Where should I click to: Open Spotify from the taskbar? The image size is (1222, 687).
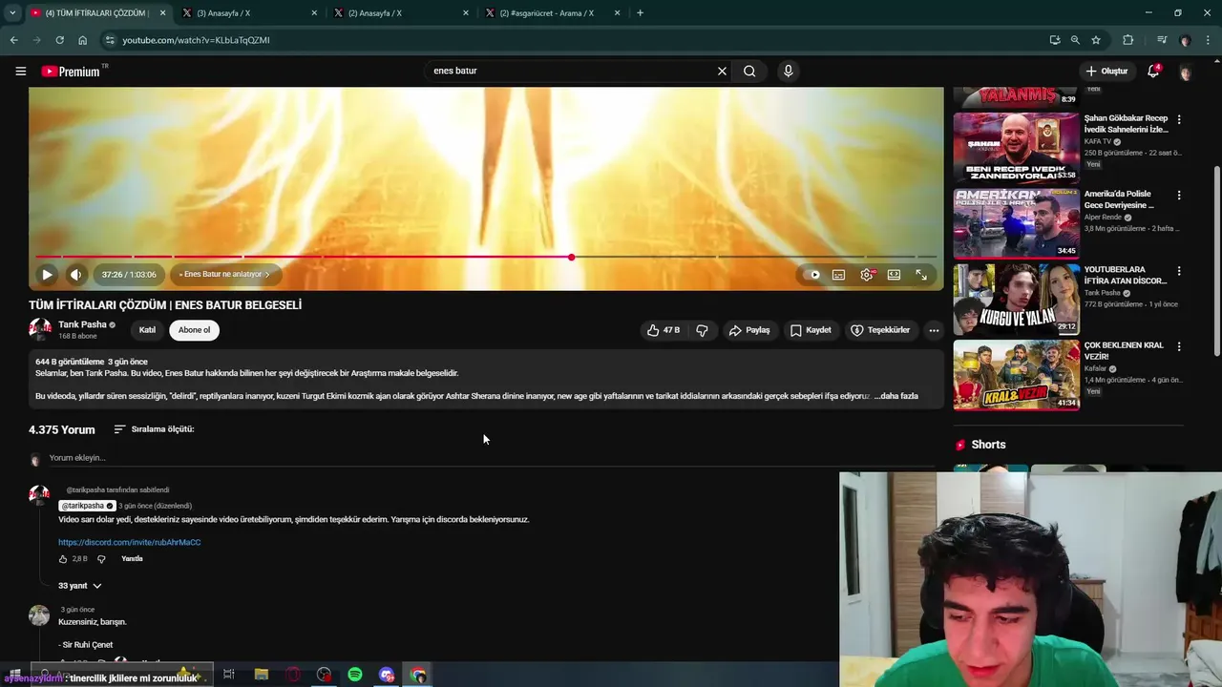[x=355, y=675]
